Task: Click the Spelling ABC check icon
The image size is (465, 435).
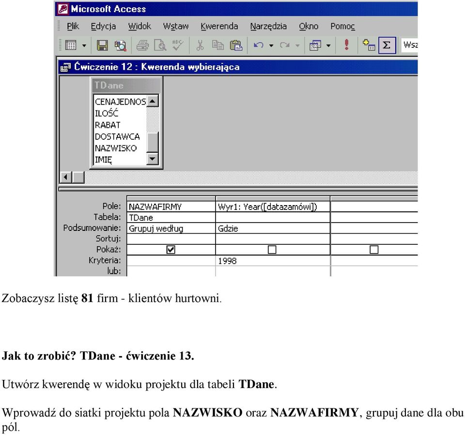Action: pos(178,45)
